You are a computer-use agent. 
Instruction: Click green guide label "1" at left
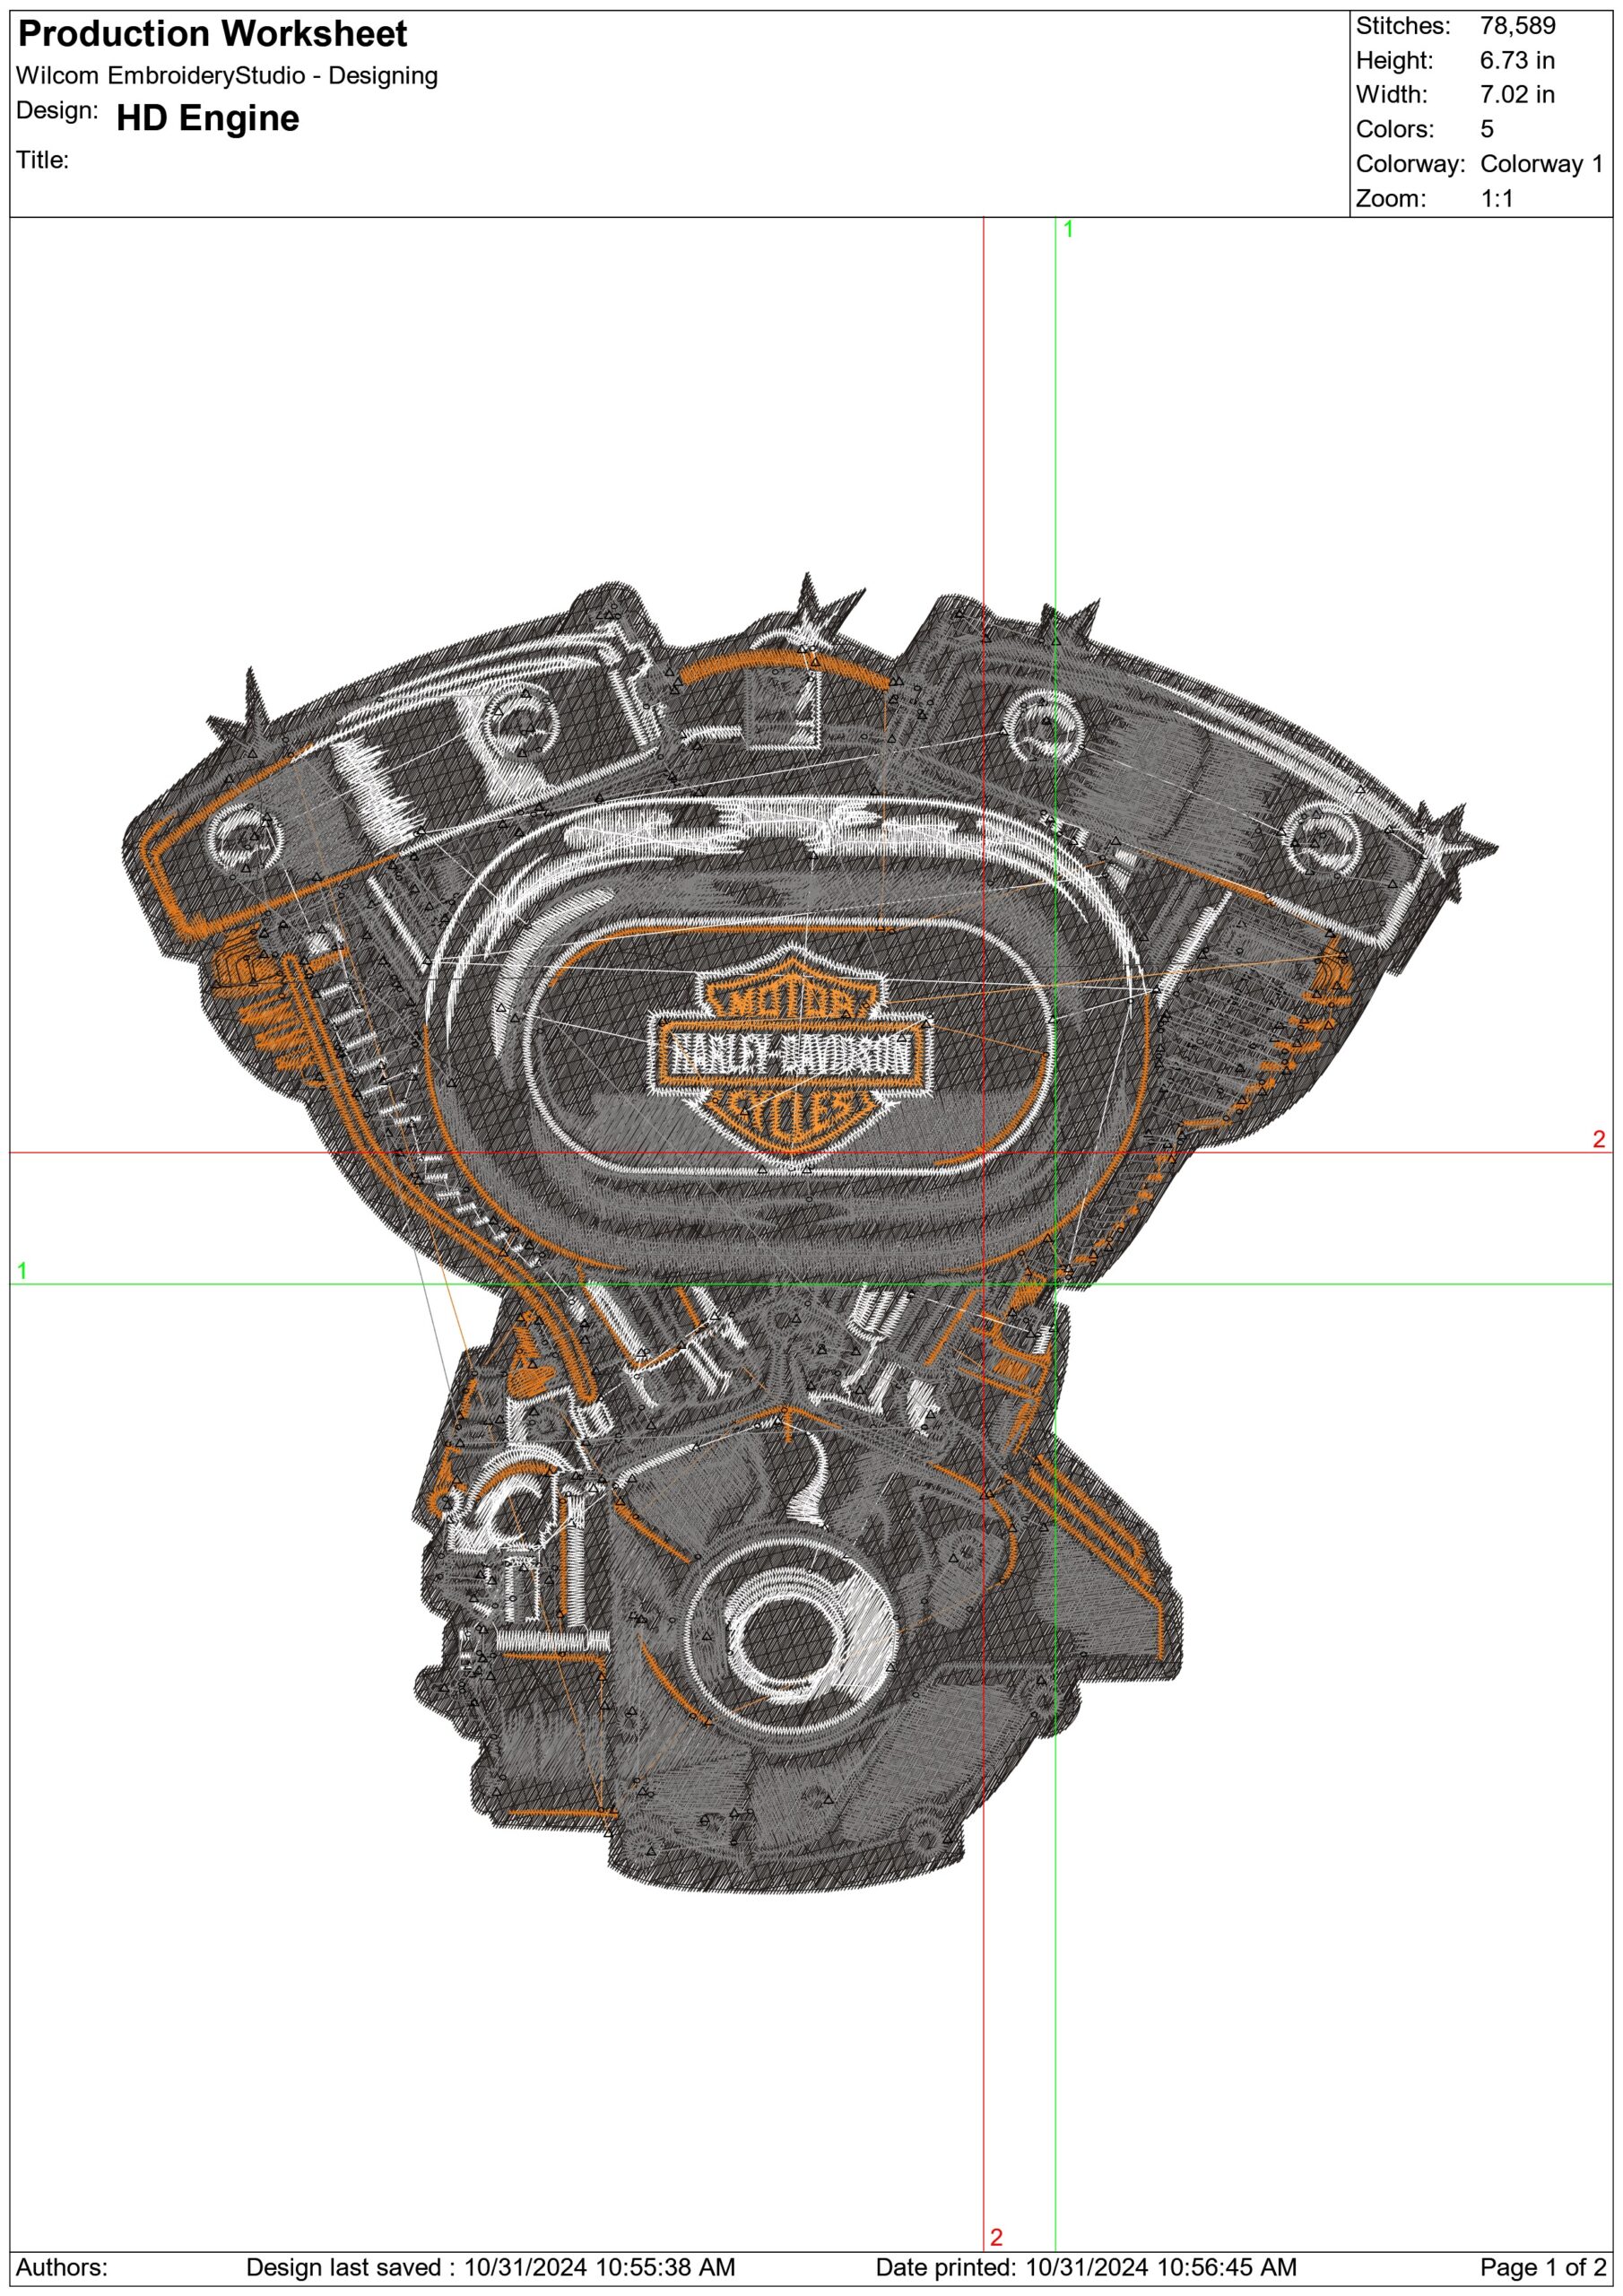coord(22,1271)
